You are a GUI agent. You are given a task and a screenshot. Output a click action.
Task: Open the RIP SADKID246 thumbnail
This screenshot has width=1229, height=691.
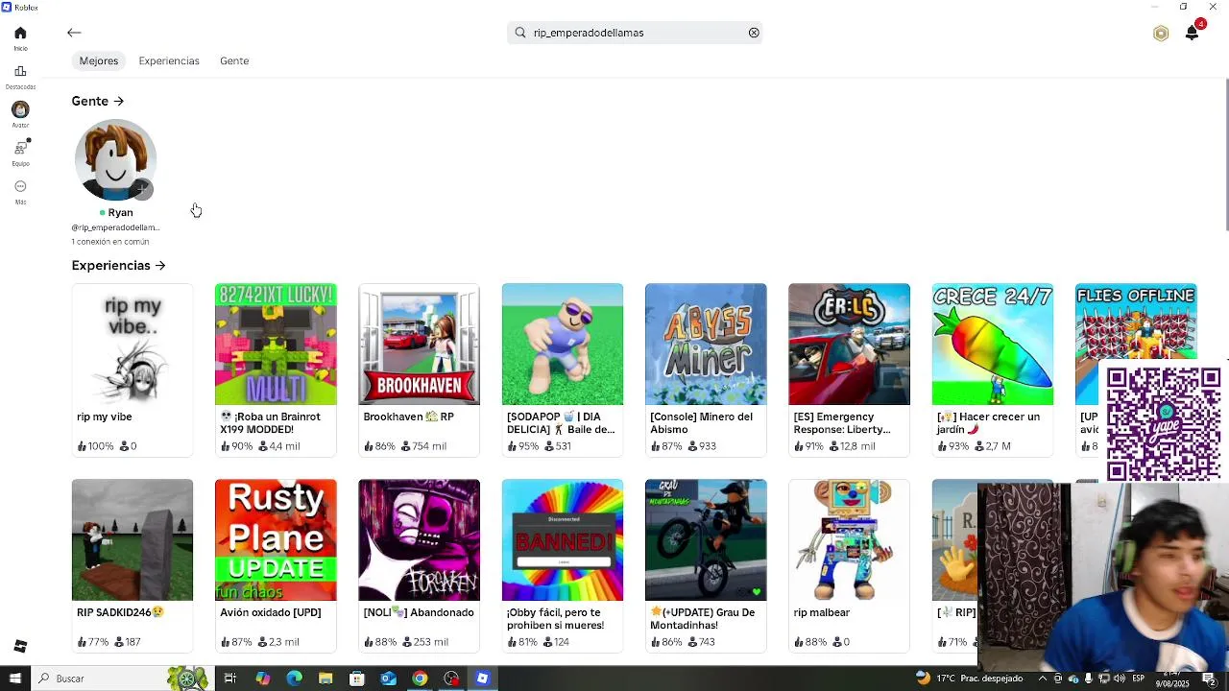(x=133, y=539)
